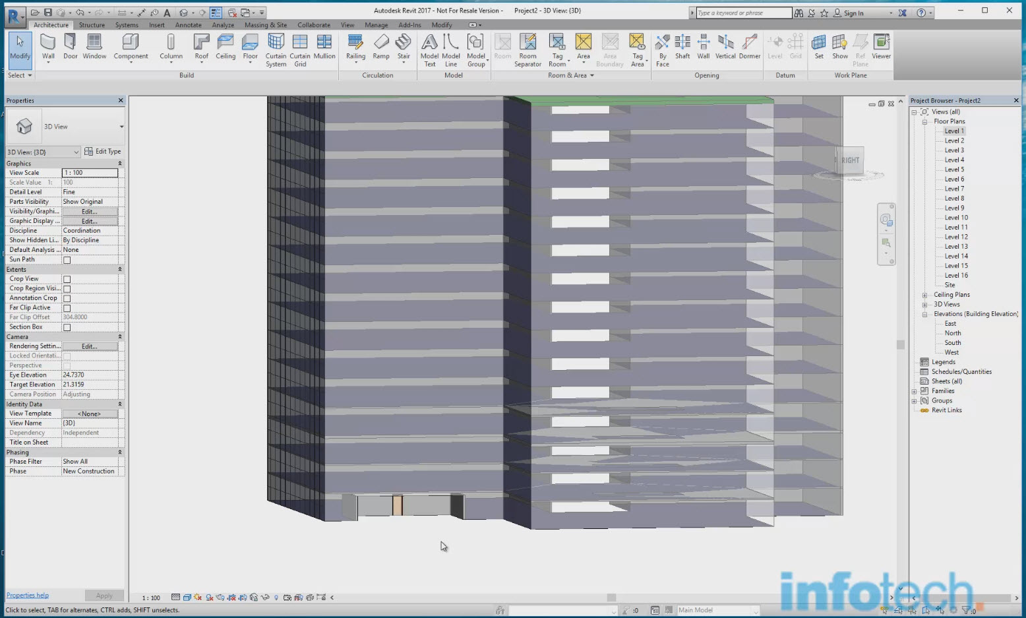Select the Room Separator tool
This screenshot has width=1026, height=618.
[x=528, y=50]
